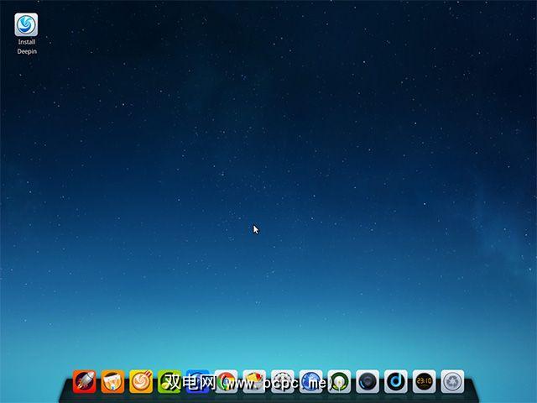Screen dimensions: 537x403
Task: Launch Deepin Store orange bag icon
Action: coord(113,382)
